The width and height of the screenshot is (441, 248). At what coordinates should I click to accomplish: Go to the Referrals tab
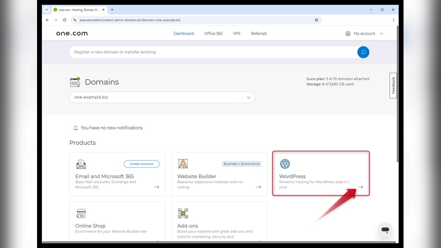pos(259,33)
